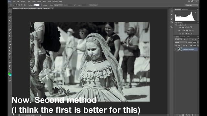Select the Gradient tool

click(x=10, y=45)
